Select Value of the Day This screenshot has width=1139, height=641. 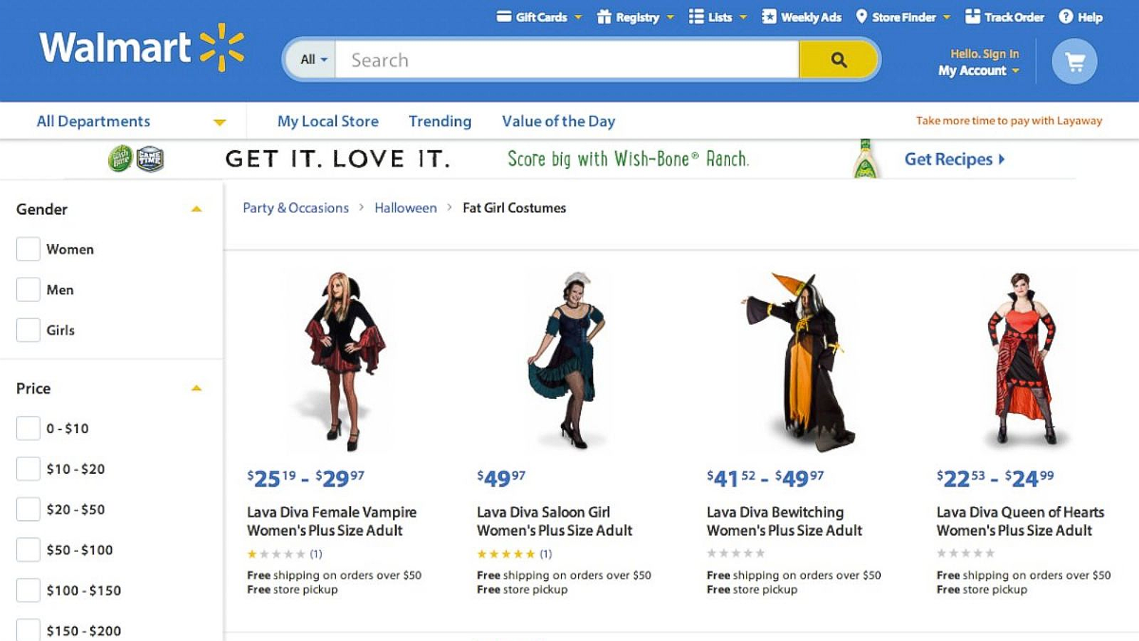558,121
